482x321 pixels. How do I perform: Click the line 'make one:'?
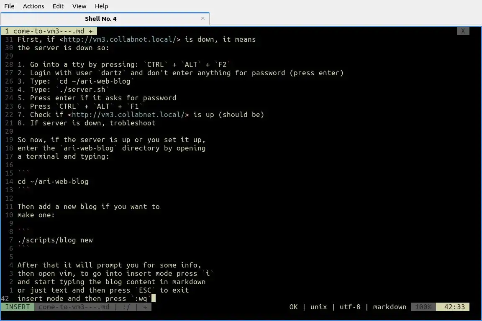pyautogui.click(x=36, y=215)
